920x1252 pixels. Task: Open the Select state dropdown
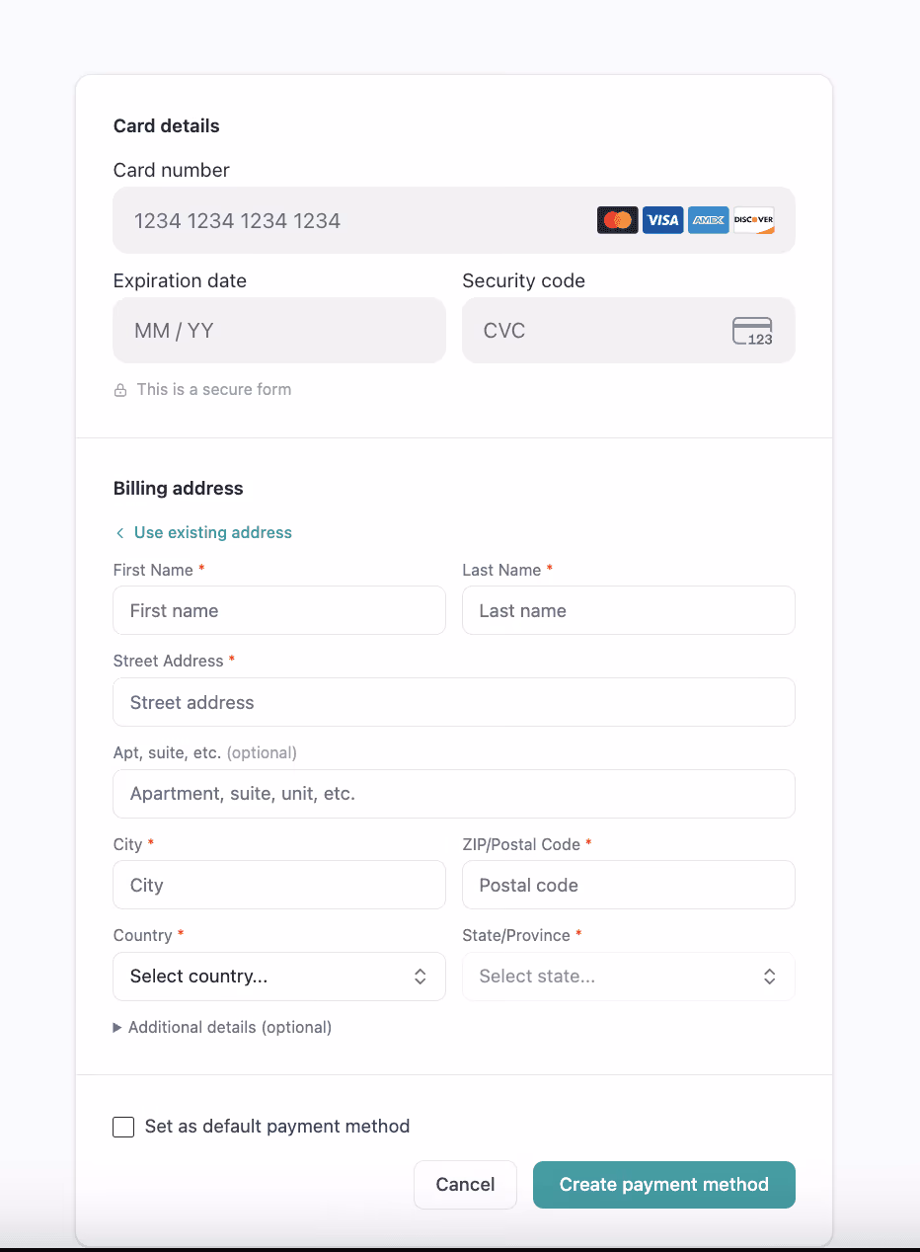click(629, 977)
